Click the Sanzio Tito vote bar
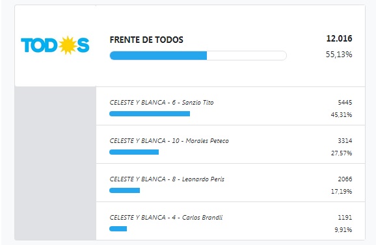 point(150,114)
